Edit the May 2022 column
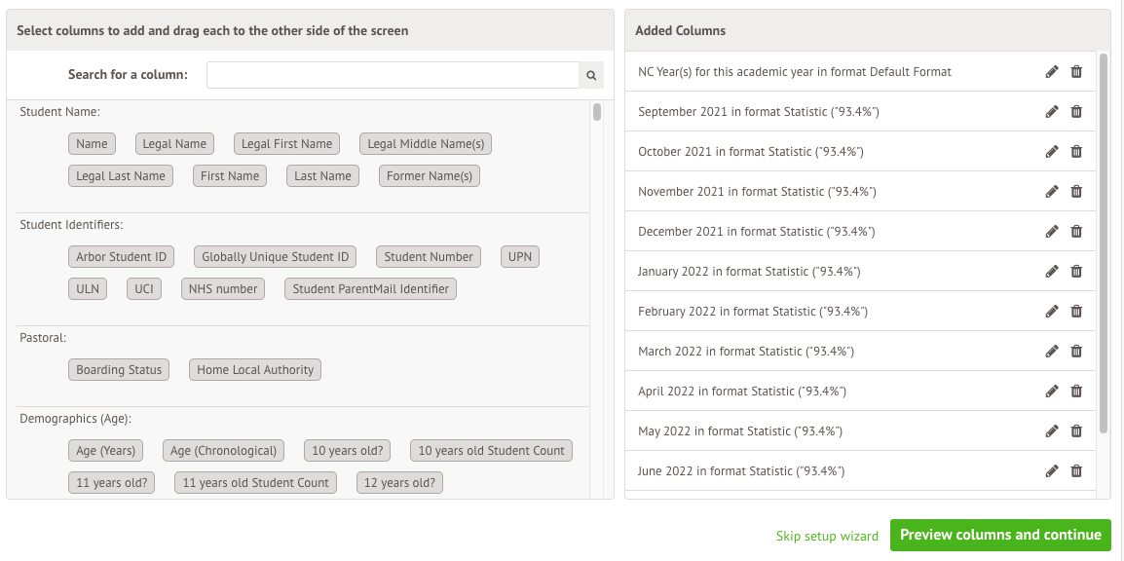 [1052, 431]
